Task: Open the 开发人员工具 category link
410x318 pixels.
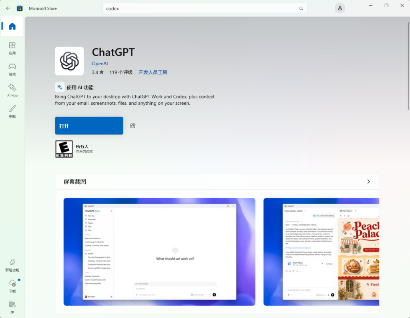Action: pos(153,72)
